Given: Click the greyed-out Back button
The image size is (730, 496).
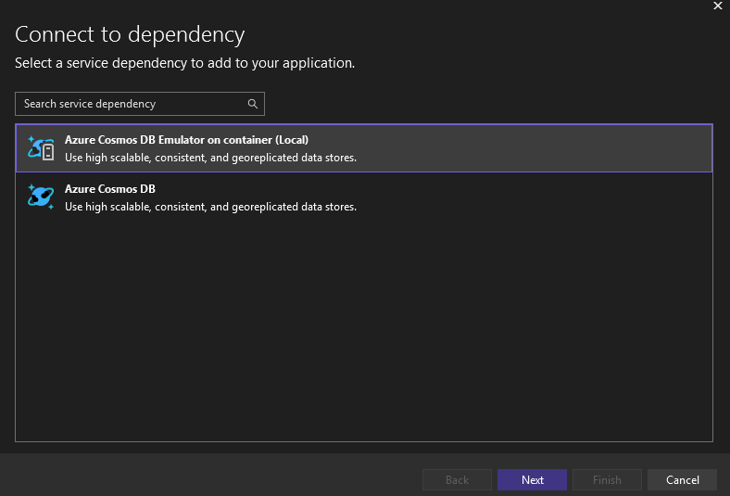Looking at the screenshot, I should [x=457, y=479].
